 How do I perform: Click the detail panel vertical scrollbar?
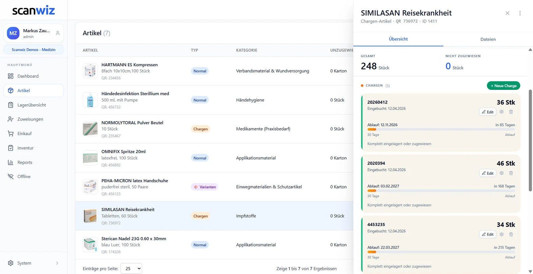click(530, 140)
